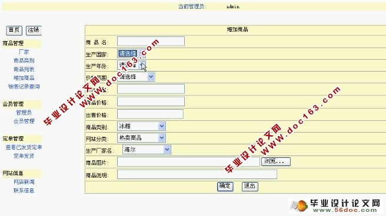The height and width of the screenshot is (216, 386).
Task: Open the 会员管理 link under members
Action: point(24,121)
